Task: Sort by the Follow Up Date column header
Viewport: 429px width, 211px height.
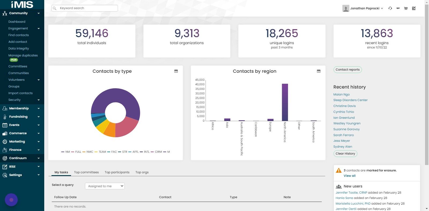Action: point(65,197)
